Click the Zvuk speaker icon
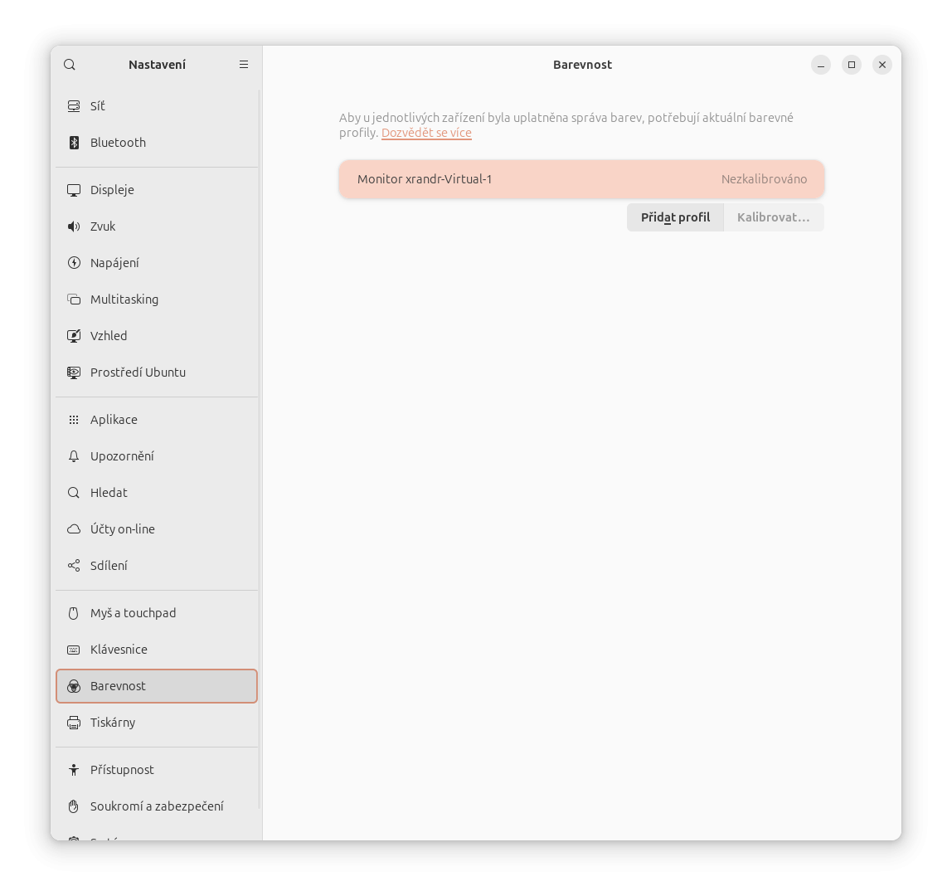The width and height of the screenshot is (952, 896). pos(74,226)
